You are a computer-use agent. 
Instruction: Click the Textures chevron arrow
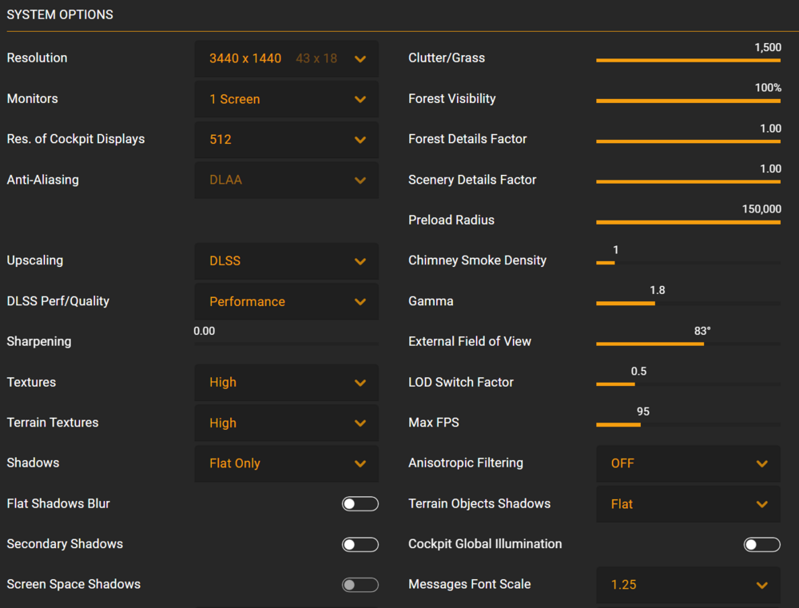(360, 383)
